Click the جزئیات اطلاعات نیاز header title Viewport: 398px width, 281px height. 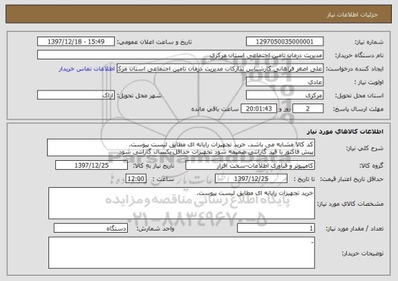pos(352,14)
